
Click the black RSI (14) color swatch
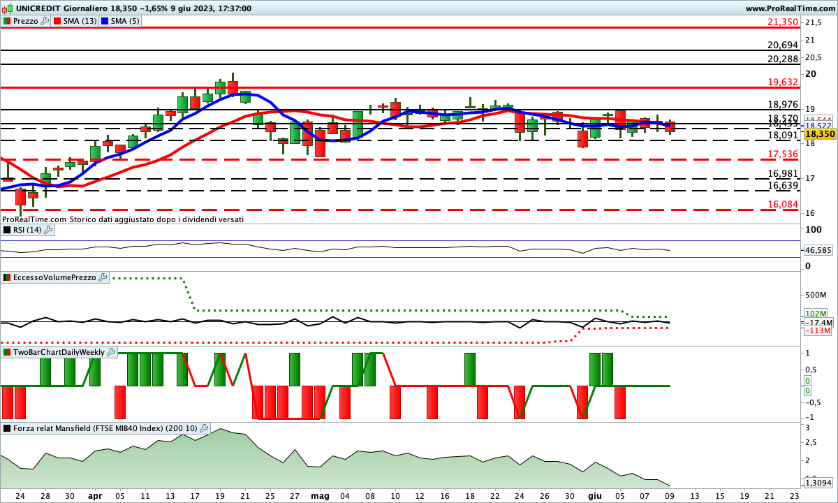click(x=7, y=229)
